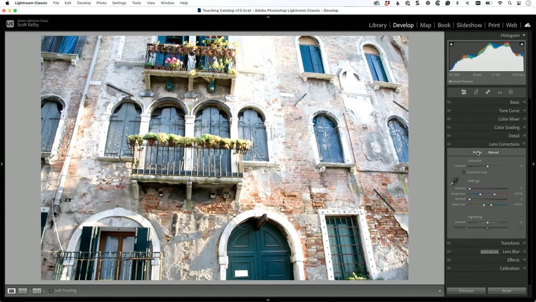The image size is (536, 302).
Task: Enable the Soft Proofing checkbox
Action: click(x=51, y=291)
